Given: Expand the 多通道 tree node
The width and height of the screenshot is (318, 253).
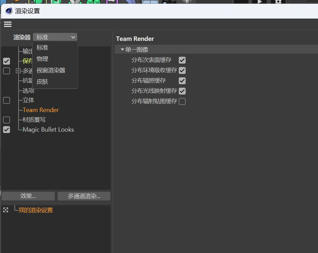Looking at the screenshot, I should (x=18, y=71).
